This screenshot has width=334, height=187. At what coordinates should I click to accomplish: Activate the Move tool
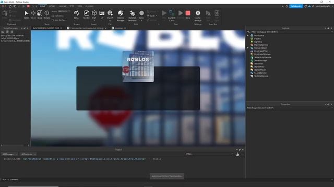[x=33, y=15]
